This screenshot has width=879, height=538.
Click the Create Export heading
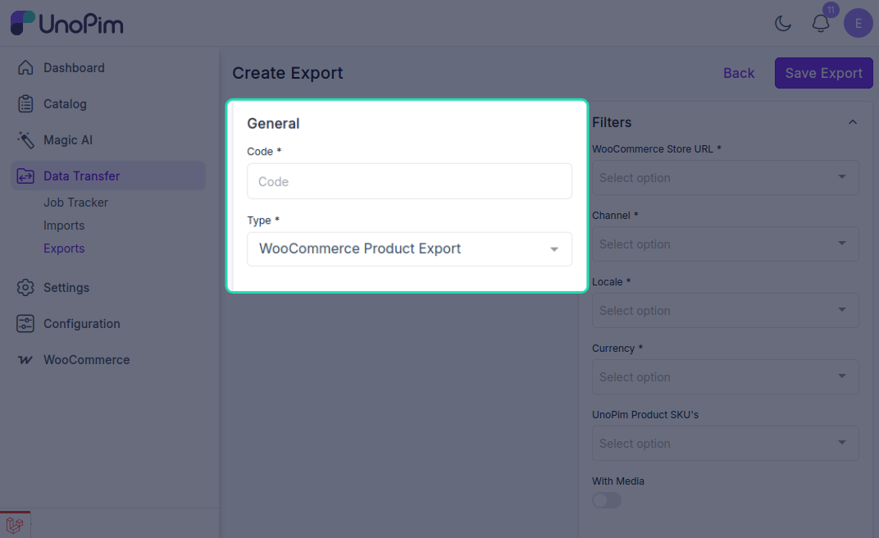pyautogui.click(x=288, y=73)
